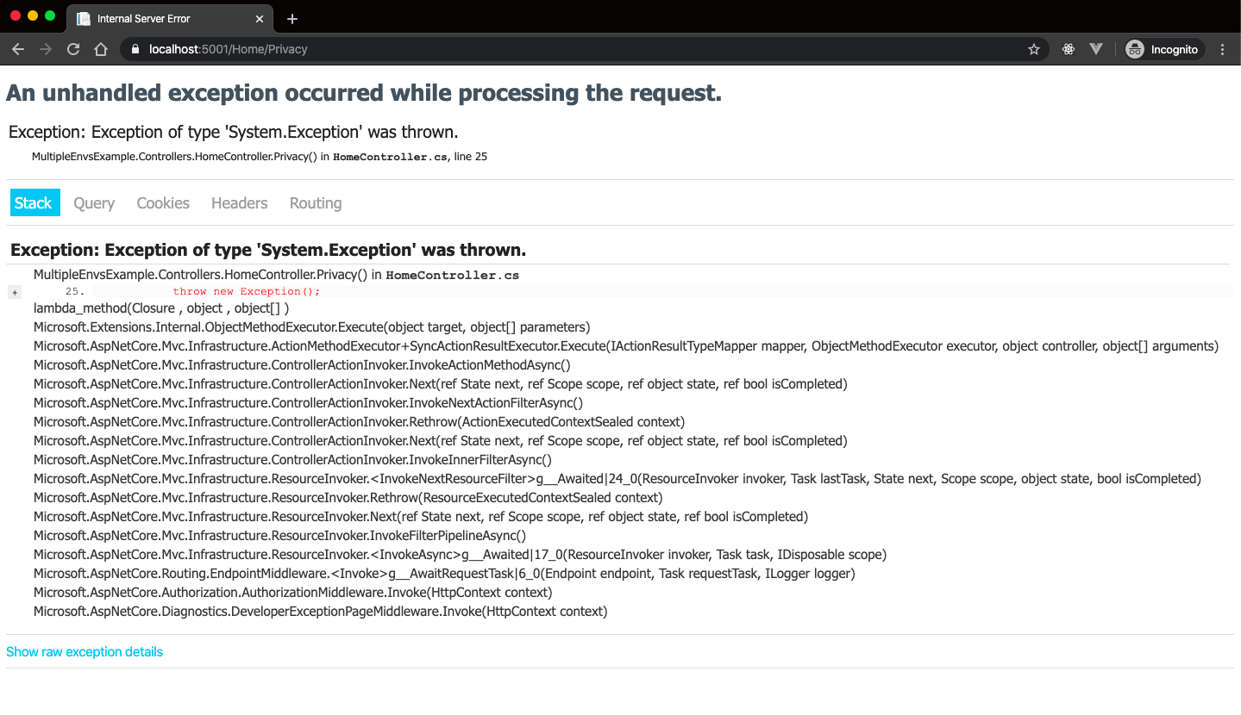This screenshot has width=1241, height=715.
Task: Open a new browser tab
Action: click(292, 19)
